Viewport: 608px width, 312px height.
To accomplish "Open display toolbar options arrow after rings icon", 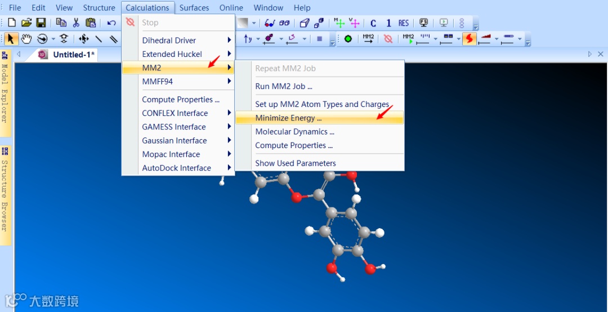I will pyautogui.click(x=475, y=26).
